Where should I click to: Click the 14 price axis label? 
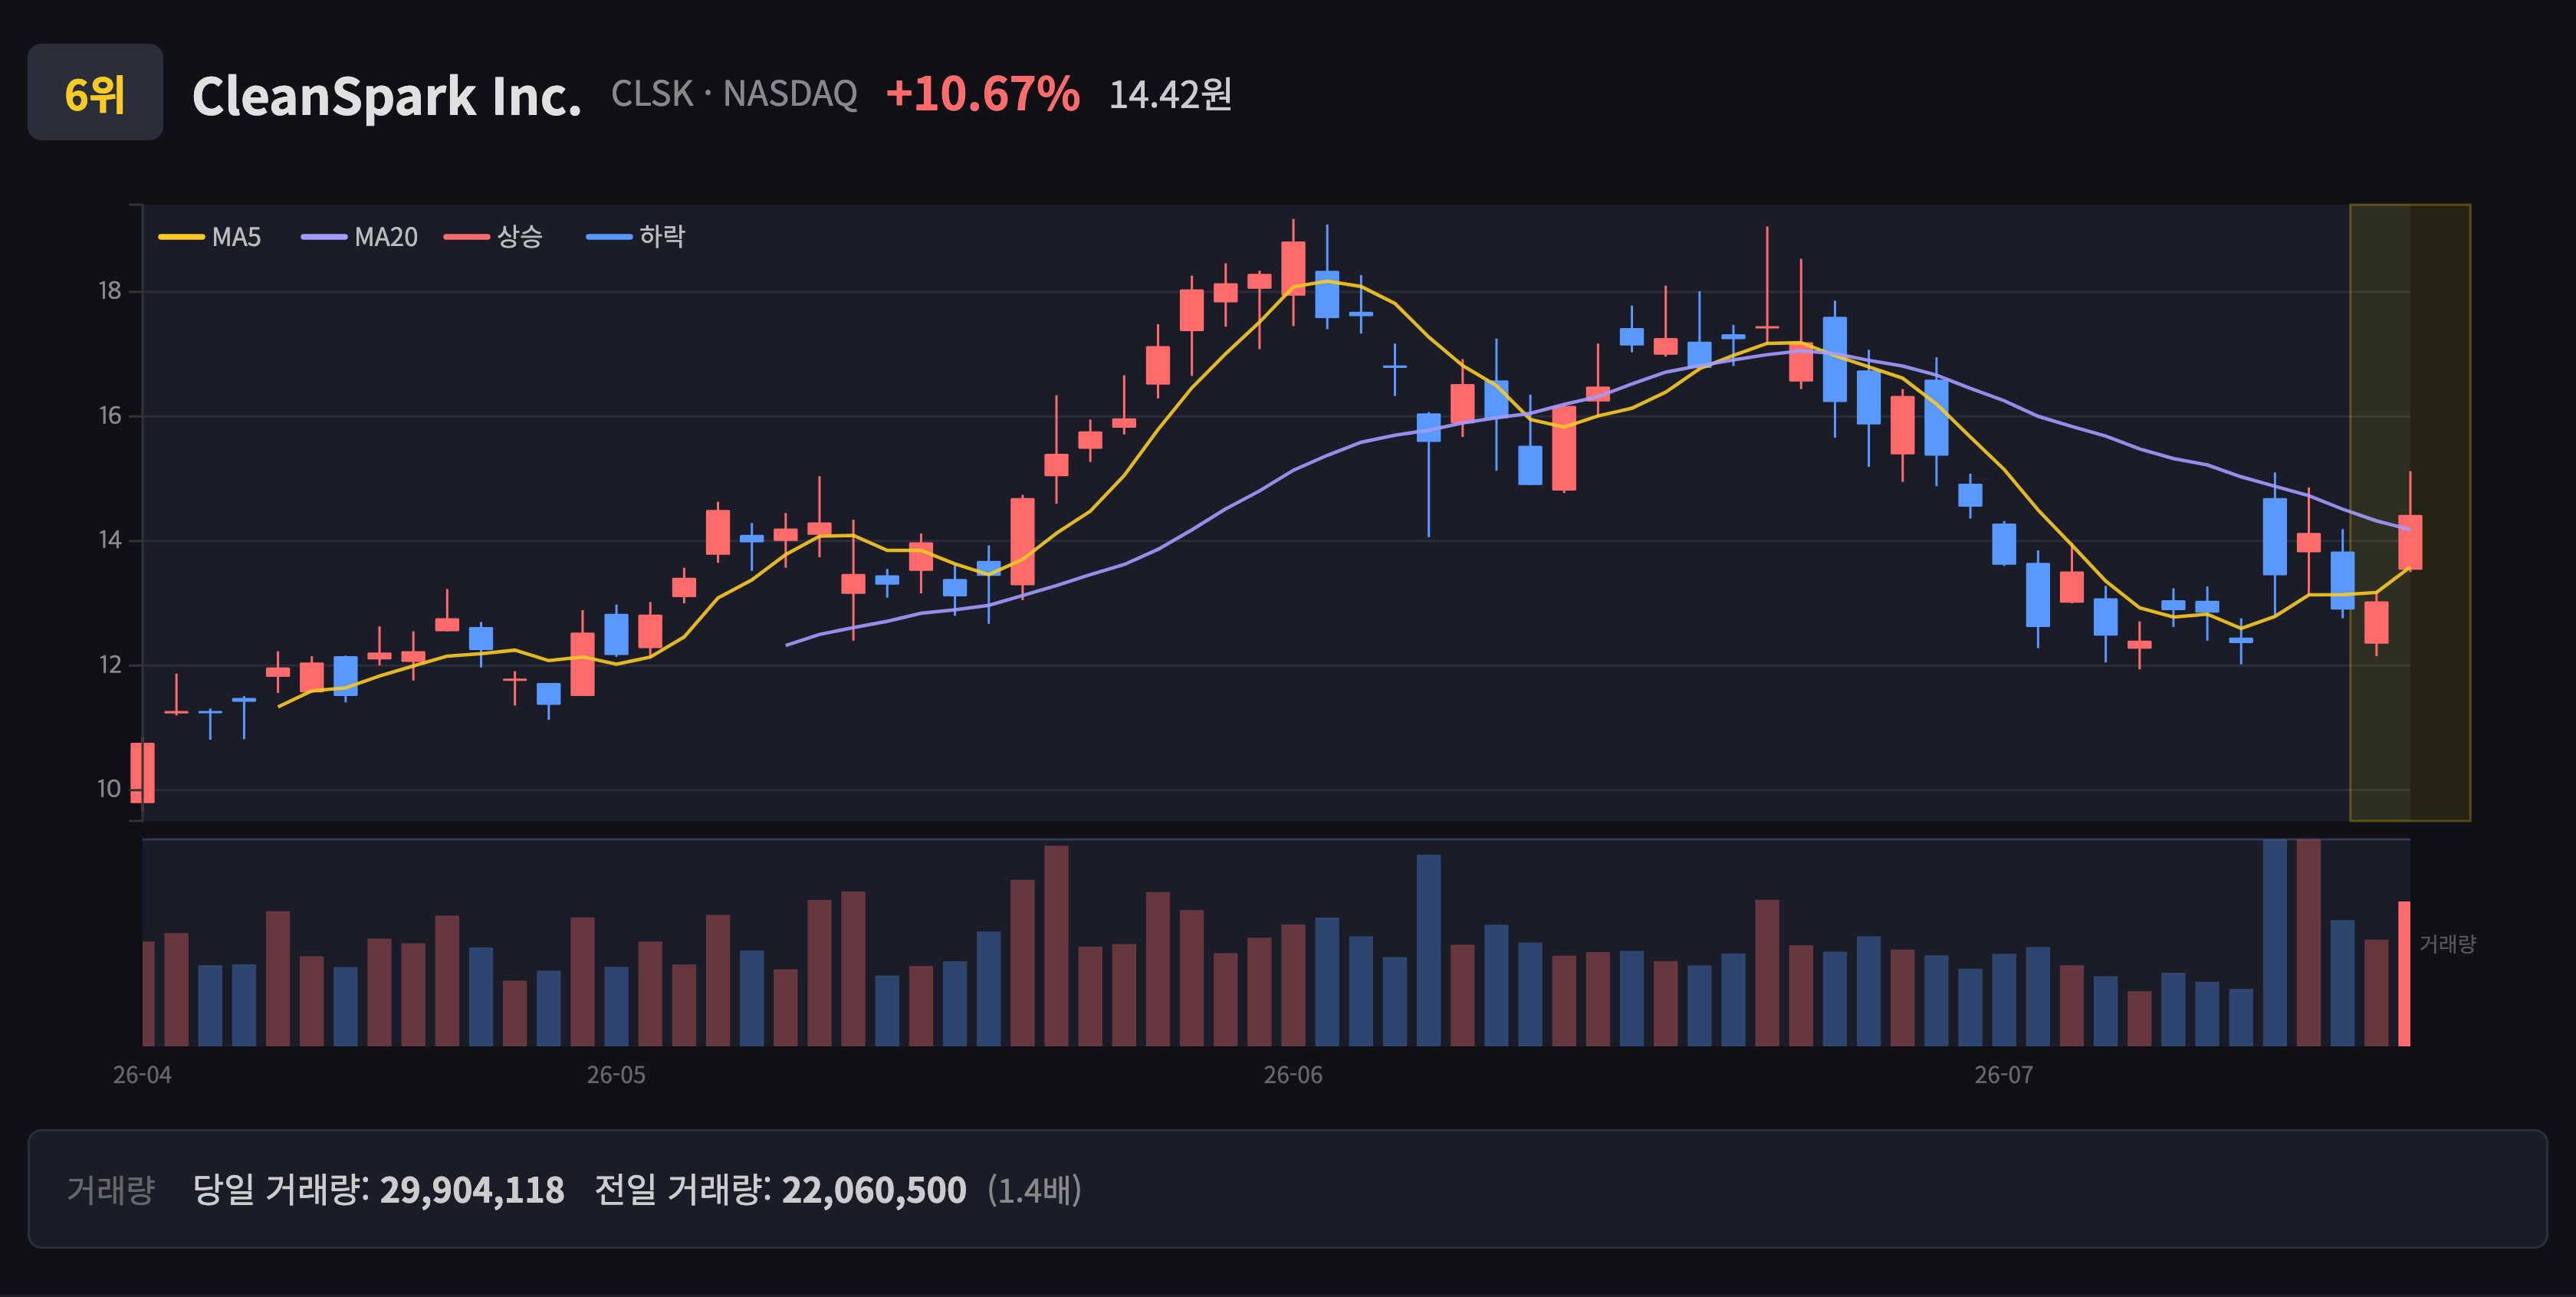coord(109,540)
